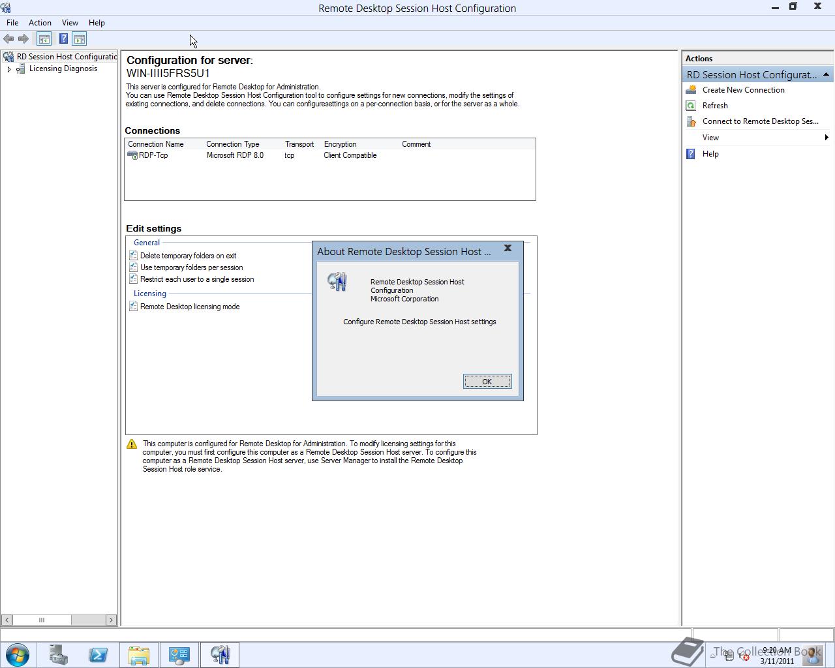Click Microsoft RDP 8.0 cell
This screenshot has height=668, width=835.
coord(235,155)
